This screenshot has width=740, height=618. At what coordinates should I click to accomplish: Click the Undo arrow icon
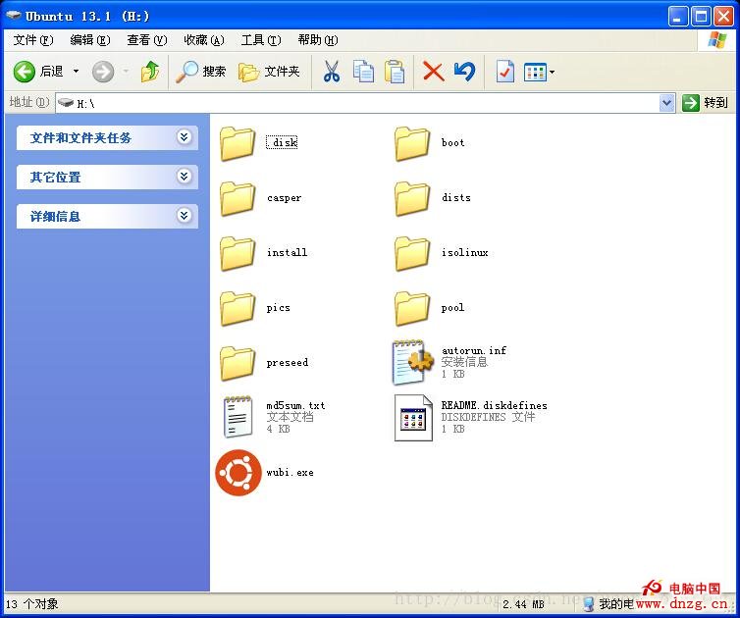click(464, 72)
